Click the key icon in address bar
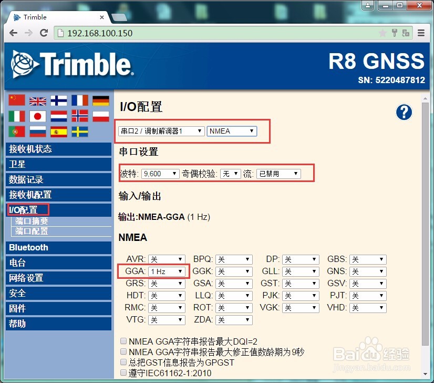 click(395, 33)
